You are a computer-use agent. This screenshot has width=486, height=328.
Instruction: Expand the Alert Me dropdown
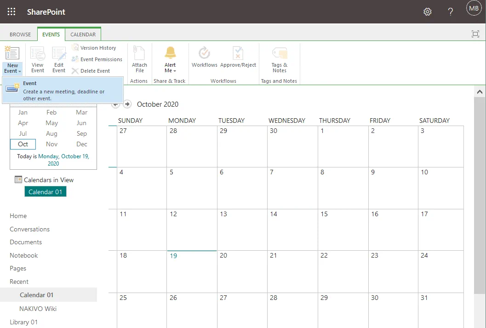170,71
